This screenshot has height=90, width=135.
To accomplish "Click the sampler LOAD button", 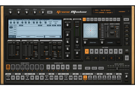I will pyautogui.click(x=59, y=25).
